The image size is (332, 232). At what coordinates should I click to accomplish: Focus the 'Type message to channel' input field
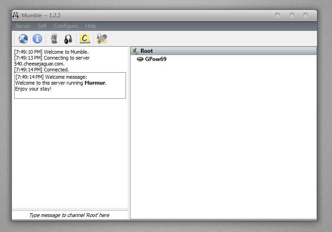(70, 215)
